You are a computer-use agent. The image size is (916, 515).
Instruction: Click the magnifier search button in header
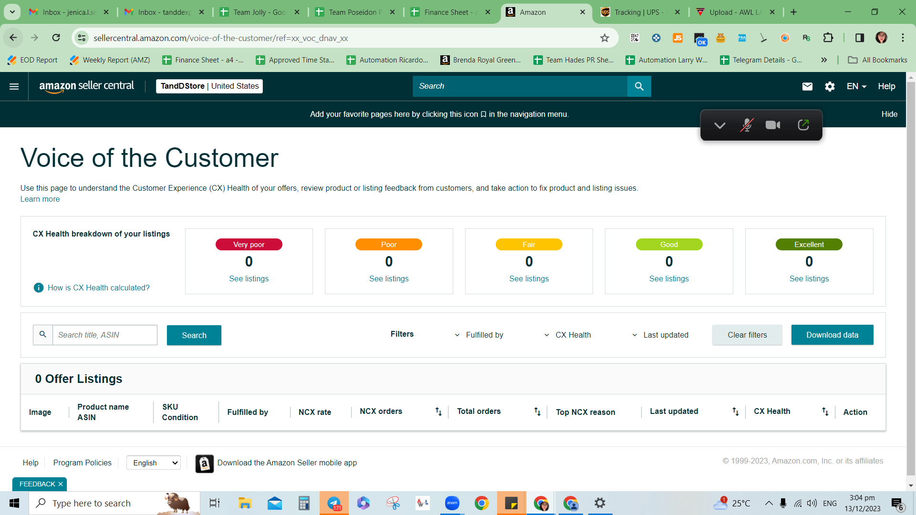(x=639, y=86)
